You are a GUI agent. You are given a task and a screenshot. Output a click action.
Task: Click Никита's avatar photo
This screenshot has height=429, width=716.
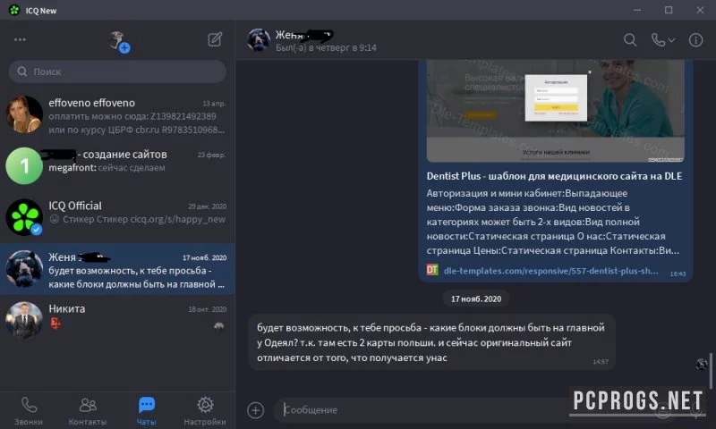click(x=24, y=320)
